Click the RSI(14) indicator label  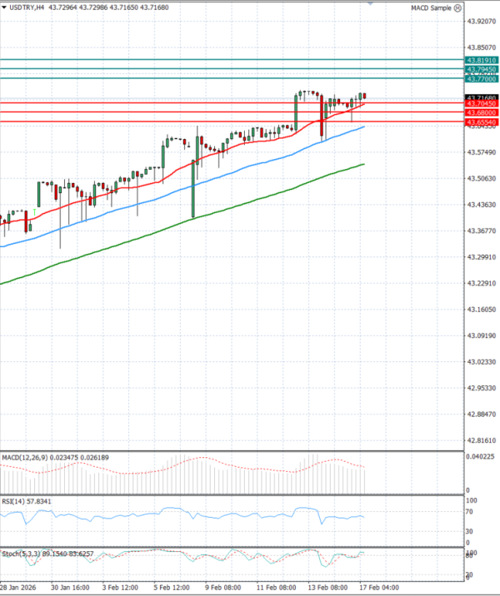tap(12, 502)
